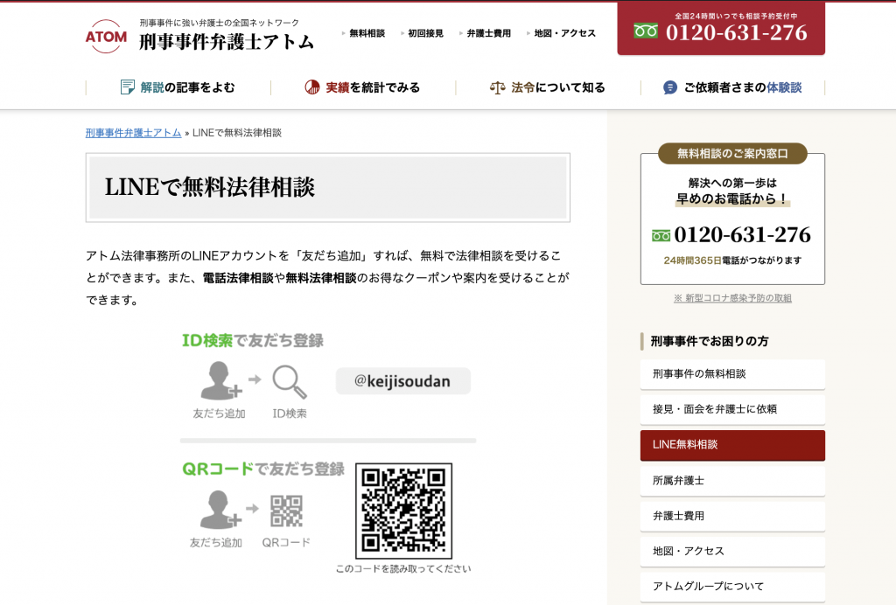896x605 pixels.
Task: Go to 初回接見 in the top menu
Action: 425,33
